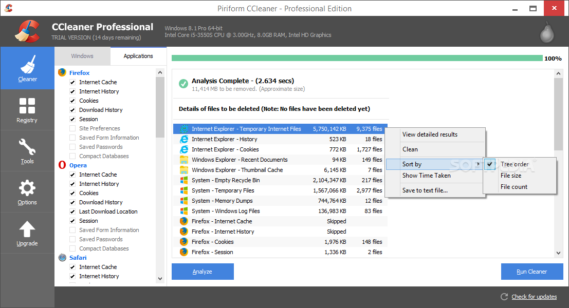Click Firefox icon in Cookies result row
Screen dimensions: 569x308
pyautogui.click(x=185, y=241)
